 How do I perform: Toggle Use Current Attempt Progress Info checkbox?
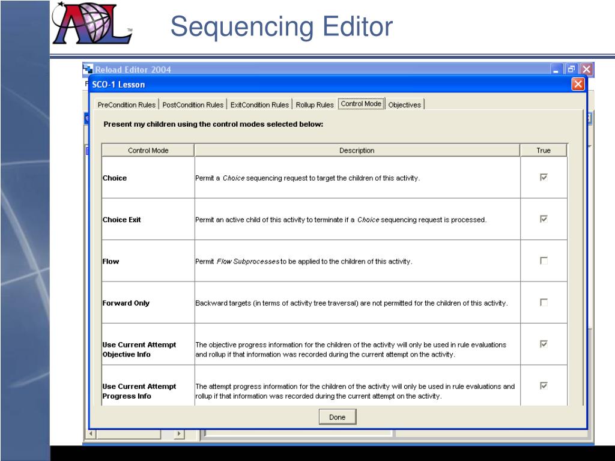[x=544, y=385]
